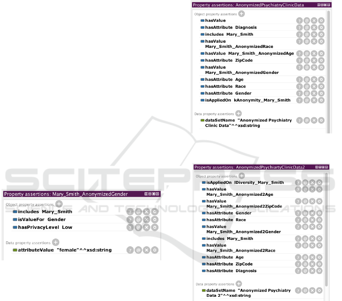Edit the dataSetName "Anonymized Psychiatry Data 2" assertion
Image resolution: width=342 pixels, height=301 pixels.
[320, 291]
